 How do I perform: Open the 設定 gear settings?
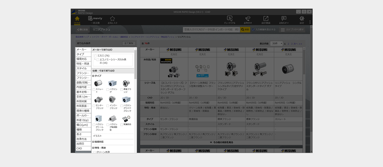[302, 20]
